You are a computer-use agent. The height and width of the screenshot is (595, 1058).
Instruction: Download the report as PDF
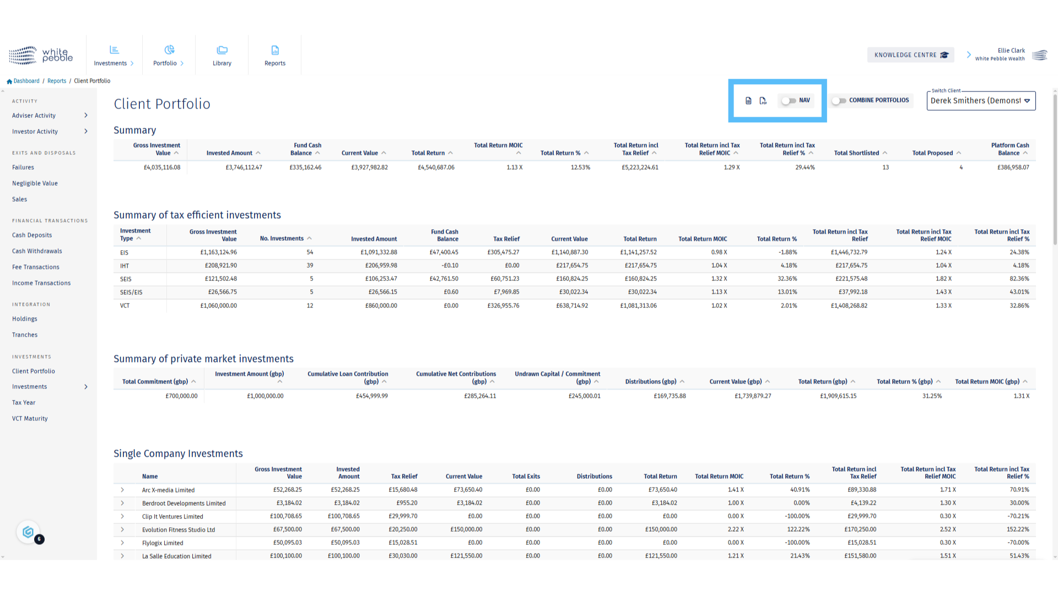[763, 101]
